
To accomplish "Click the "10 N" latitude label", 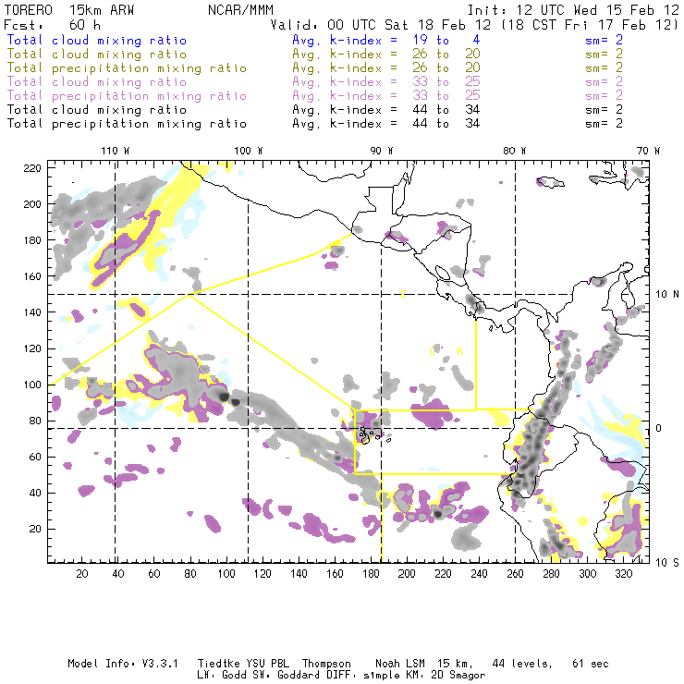I will [667, 295].
